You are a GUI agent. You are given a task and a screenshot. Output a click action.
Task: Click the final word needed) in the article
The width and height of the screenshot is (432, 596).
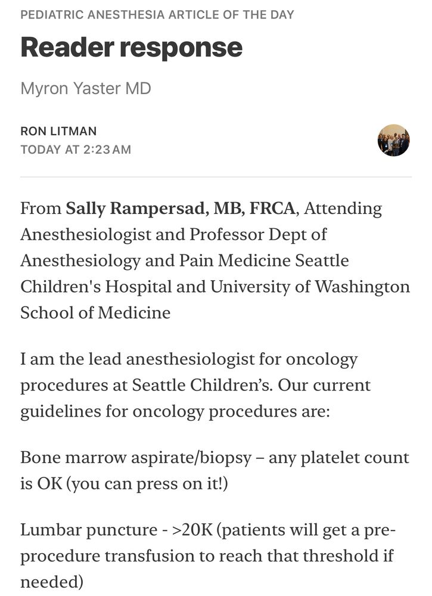(x=49, y=582)
